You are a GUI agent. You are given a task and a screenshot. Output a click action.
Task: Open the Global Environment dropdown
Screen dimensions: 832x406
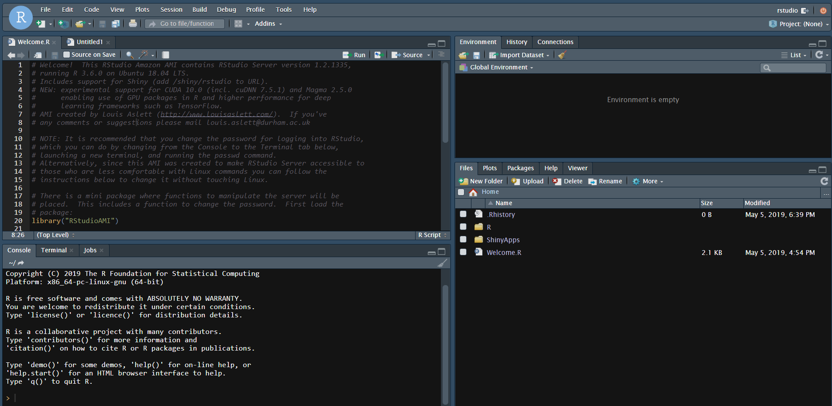coord(496,67)
